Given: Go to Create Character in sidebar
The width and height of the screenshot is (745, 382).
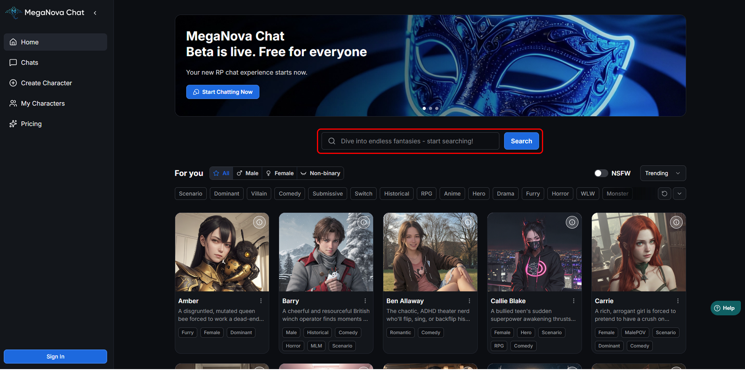Looking at the screenshot, I should click(x=46, y=83).
